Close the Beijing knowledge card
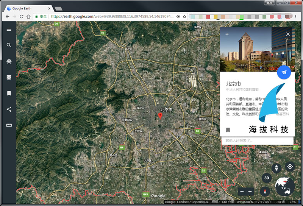This screenshot has height=206, width=303. [288, 34]
